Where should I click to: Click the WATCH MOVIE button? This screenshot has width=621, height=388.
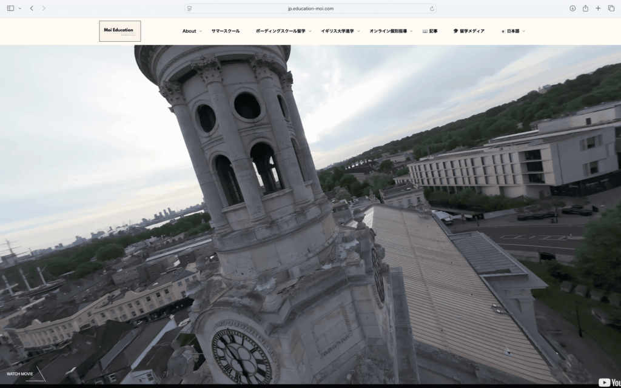click(x=20, y=373)
